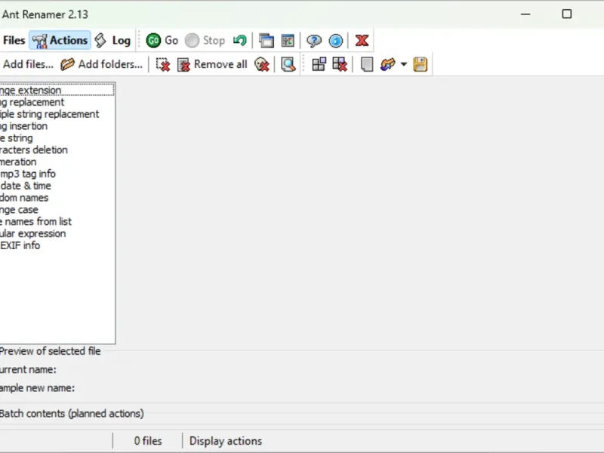Click Remove all files
Image resolution: width=604 pixels, height=453 pixels.
[212, 64]
